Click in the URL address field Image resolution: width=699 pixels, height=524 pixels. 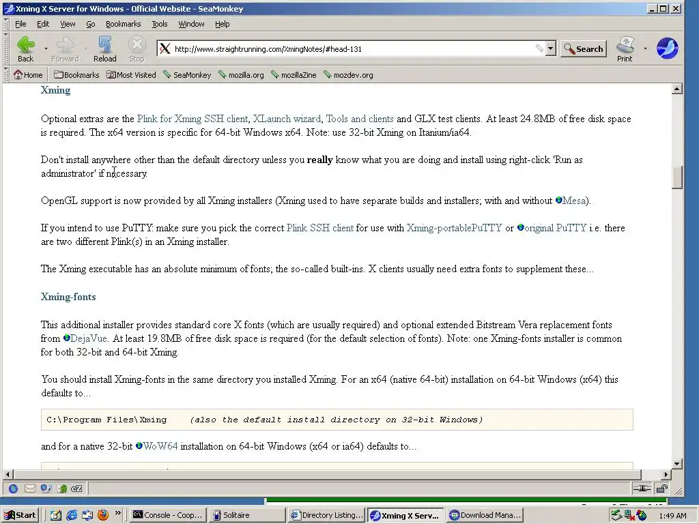point(352,49)
